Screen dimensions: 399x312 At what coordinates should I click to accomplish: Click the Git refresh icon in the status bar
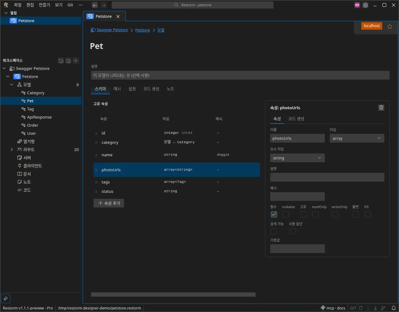click(x=361, y=308)
